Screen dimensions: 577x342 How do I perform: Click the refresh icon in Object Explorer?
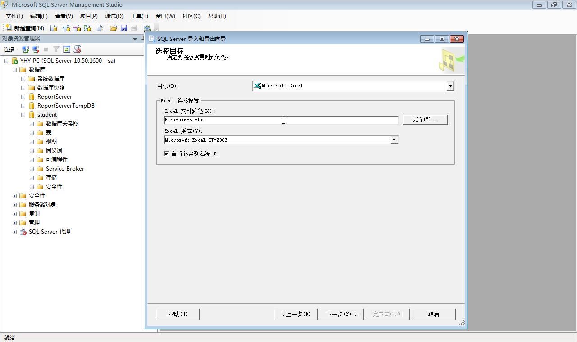[x=67, y=49]
